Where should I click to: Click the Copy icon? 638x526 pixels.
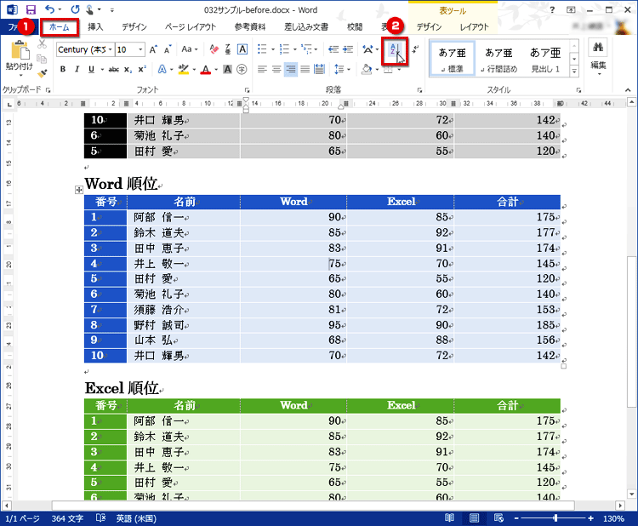[42, 59]
